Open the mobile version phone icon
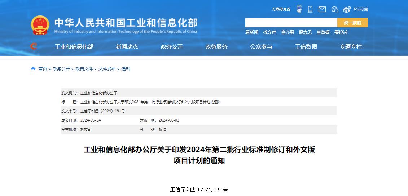The width and height of the screenshot is (408, 196). pyautogui.click(x=310, y=9)
